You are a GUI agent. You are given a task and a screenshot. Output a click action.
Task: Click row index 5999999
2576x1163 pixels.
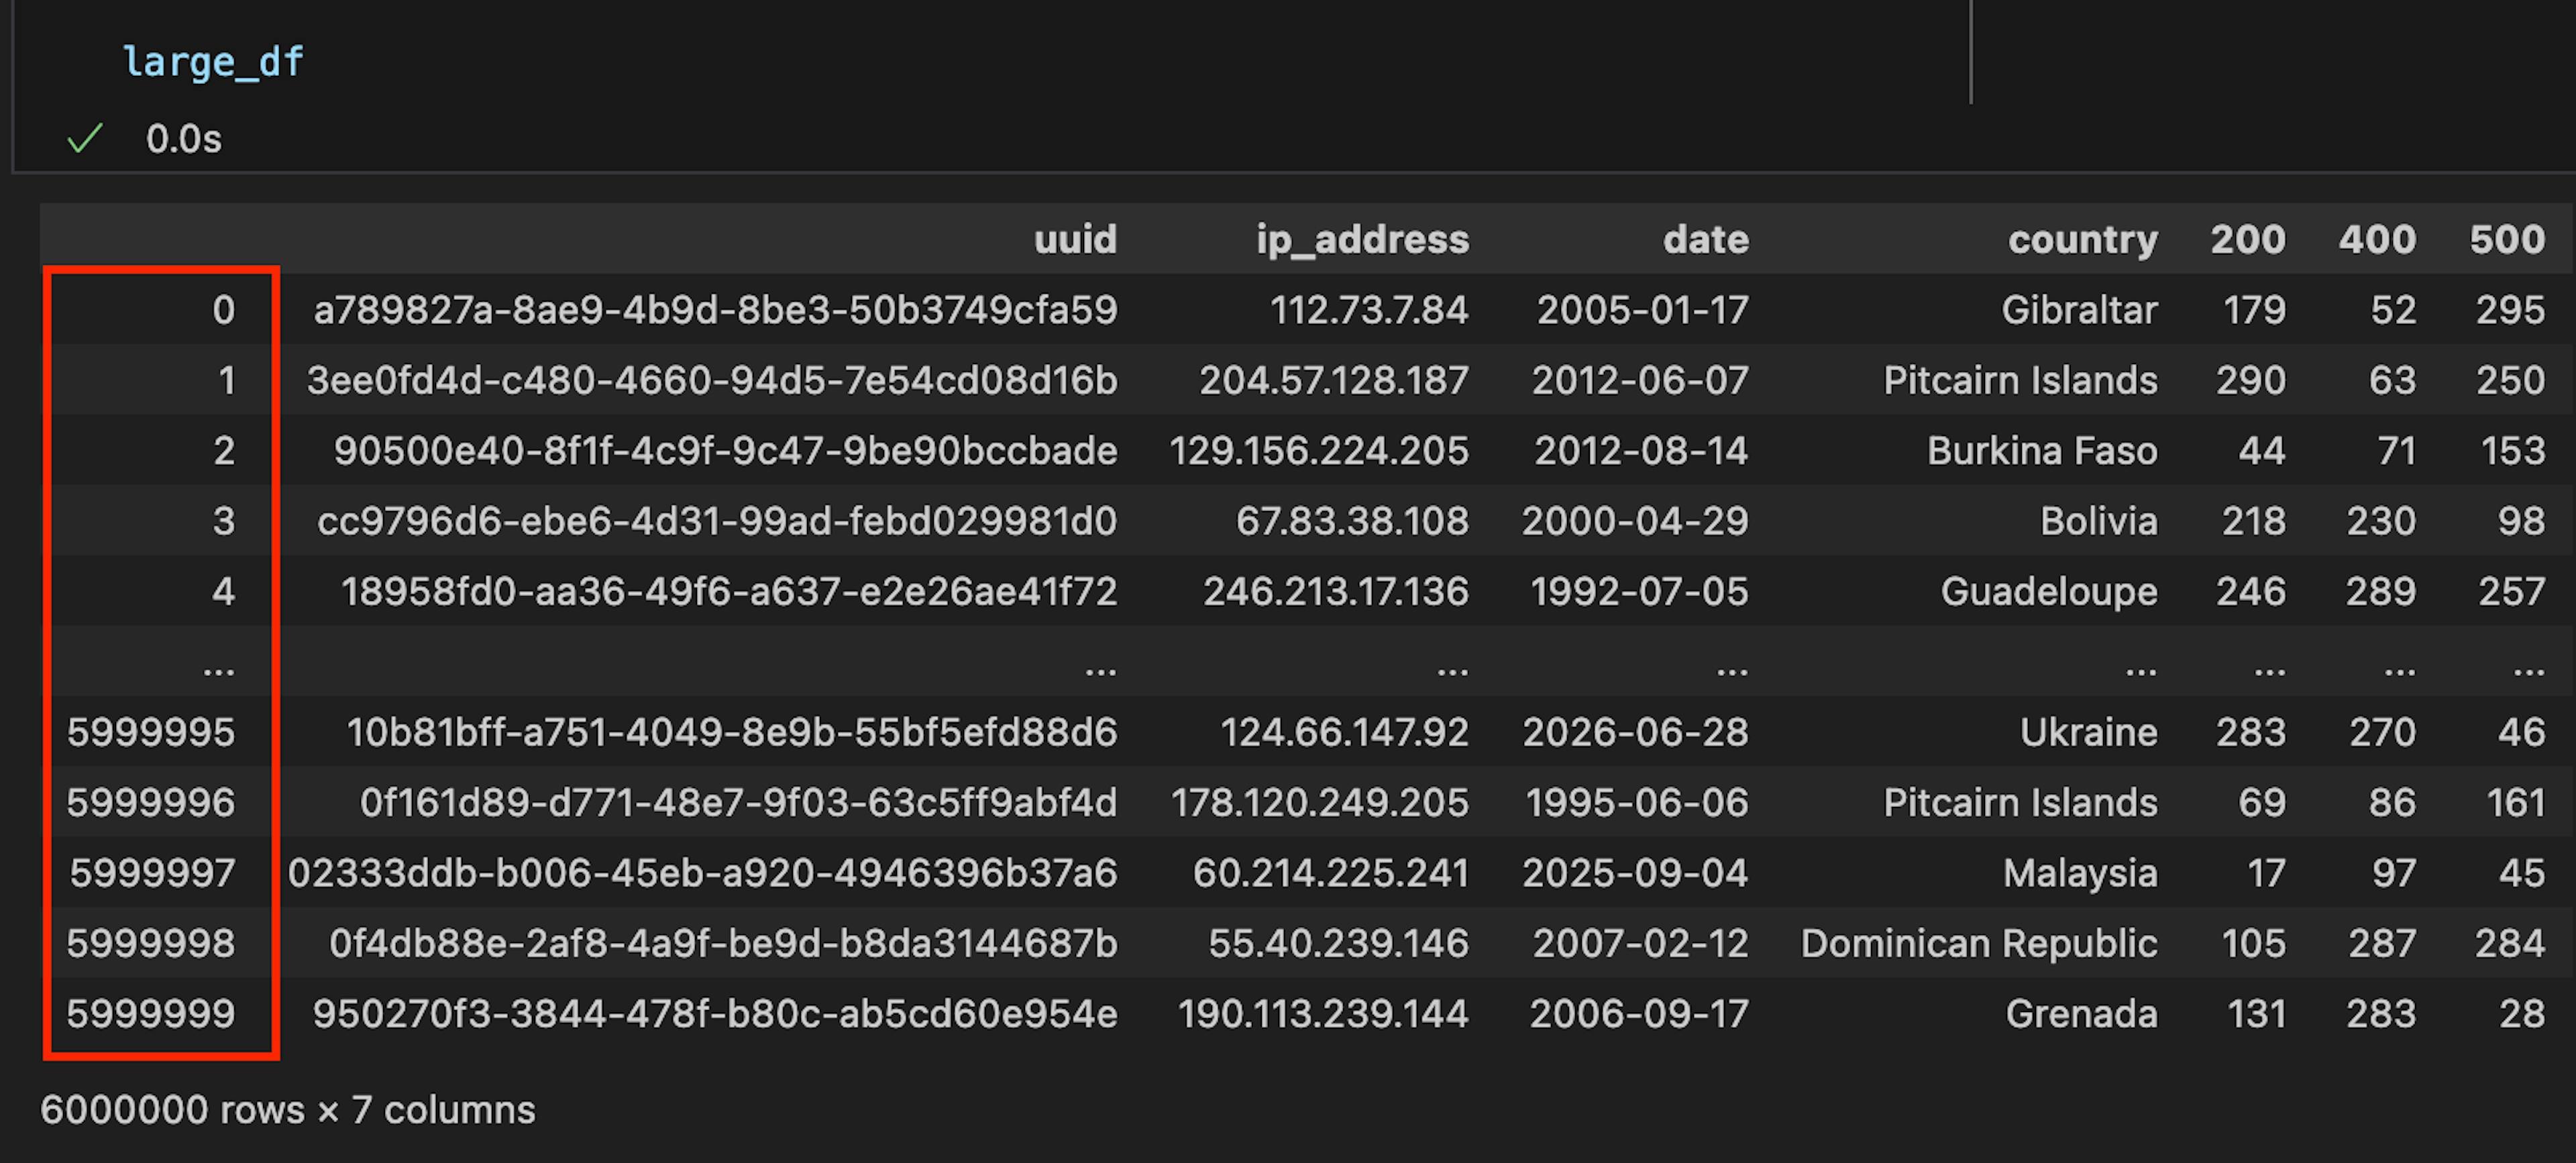pyautogui.click(x=151, y=1014)
